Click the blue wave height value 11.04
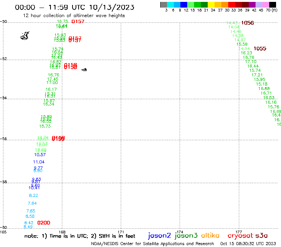 pos(39,162)
